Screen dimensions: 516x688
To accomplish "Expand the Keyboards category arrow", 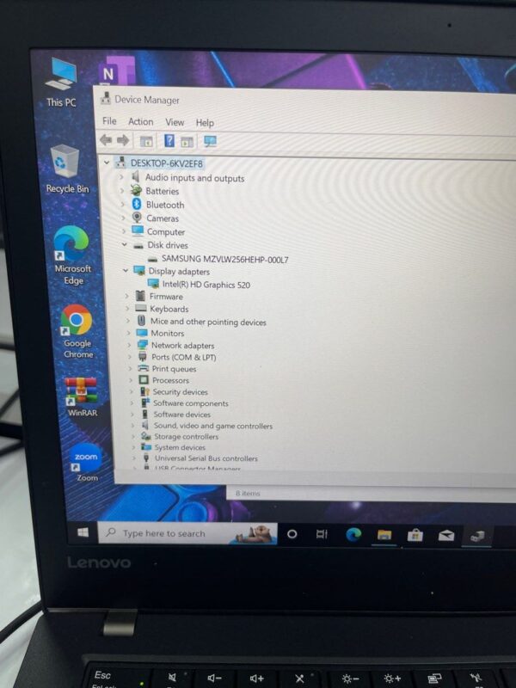I will coord(127,309).
